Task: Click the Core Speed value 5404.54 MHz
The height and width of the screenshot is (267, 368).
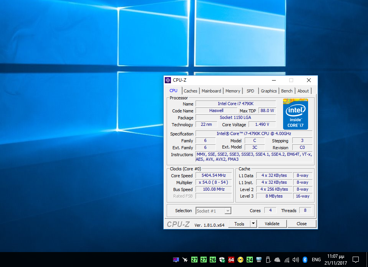Action: point(214,175)
